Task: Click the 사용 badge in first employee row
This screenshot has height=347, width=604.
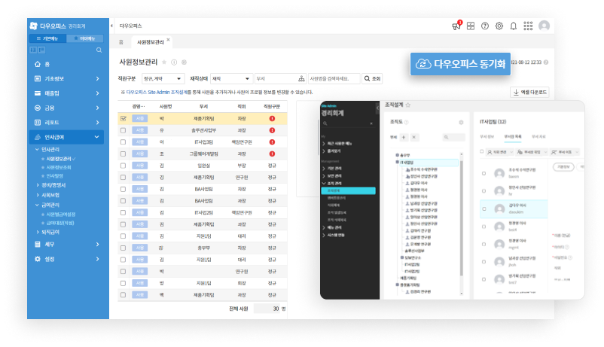Action: (140, 119)
